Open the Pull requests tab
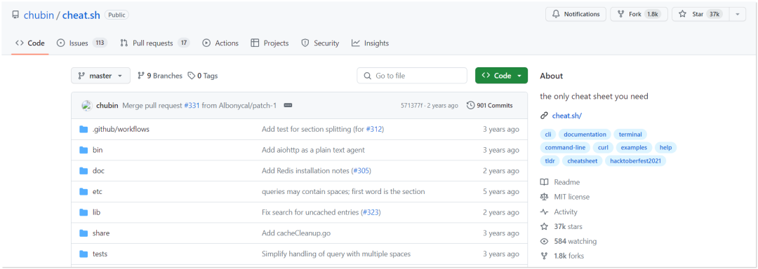 154,43
